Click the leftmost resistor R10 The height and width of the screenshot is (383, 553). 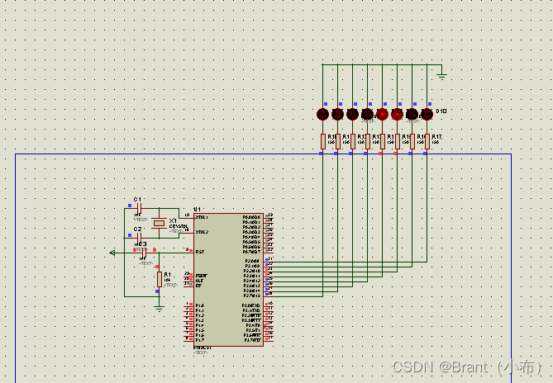coord(322,141)
